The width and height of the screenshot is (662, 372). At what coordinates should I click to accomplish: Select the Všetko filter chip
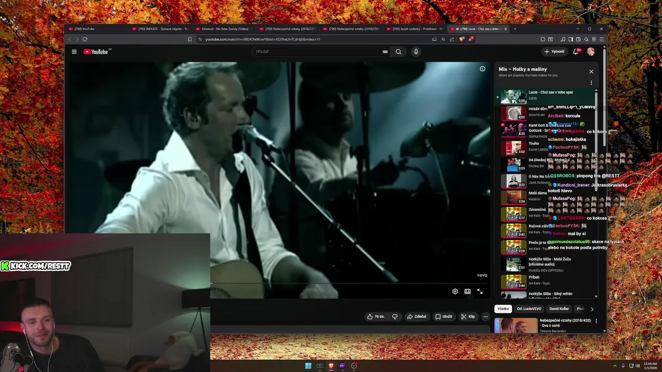503,309
